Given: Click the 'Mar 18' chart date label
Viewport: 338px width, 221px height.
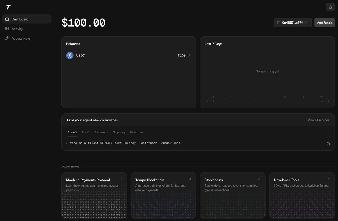Looking at the screenshot, I should pyautogui.click(x=325, y=101).
